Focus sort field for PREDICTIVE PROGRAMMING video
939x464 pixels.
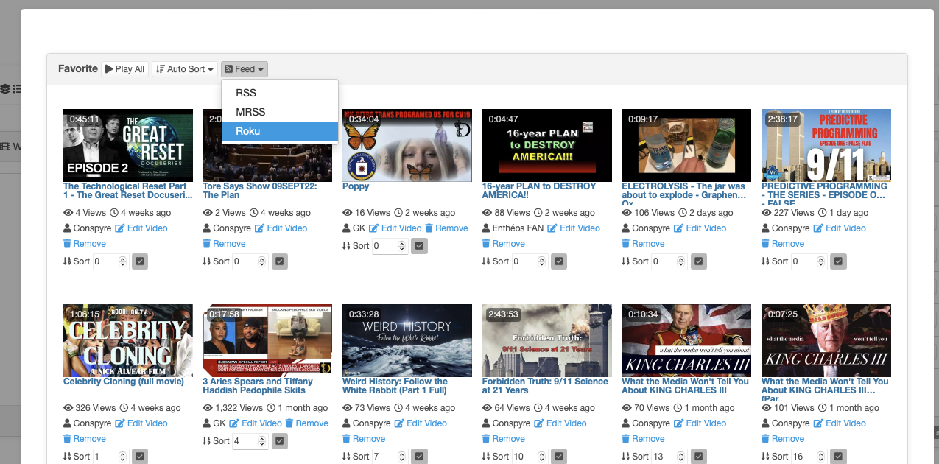pos(809,261)
